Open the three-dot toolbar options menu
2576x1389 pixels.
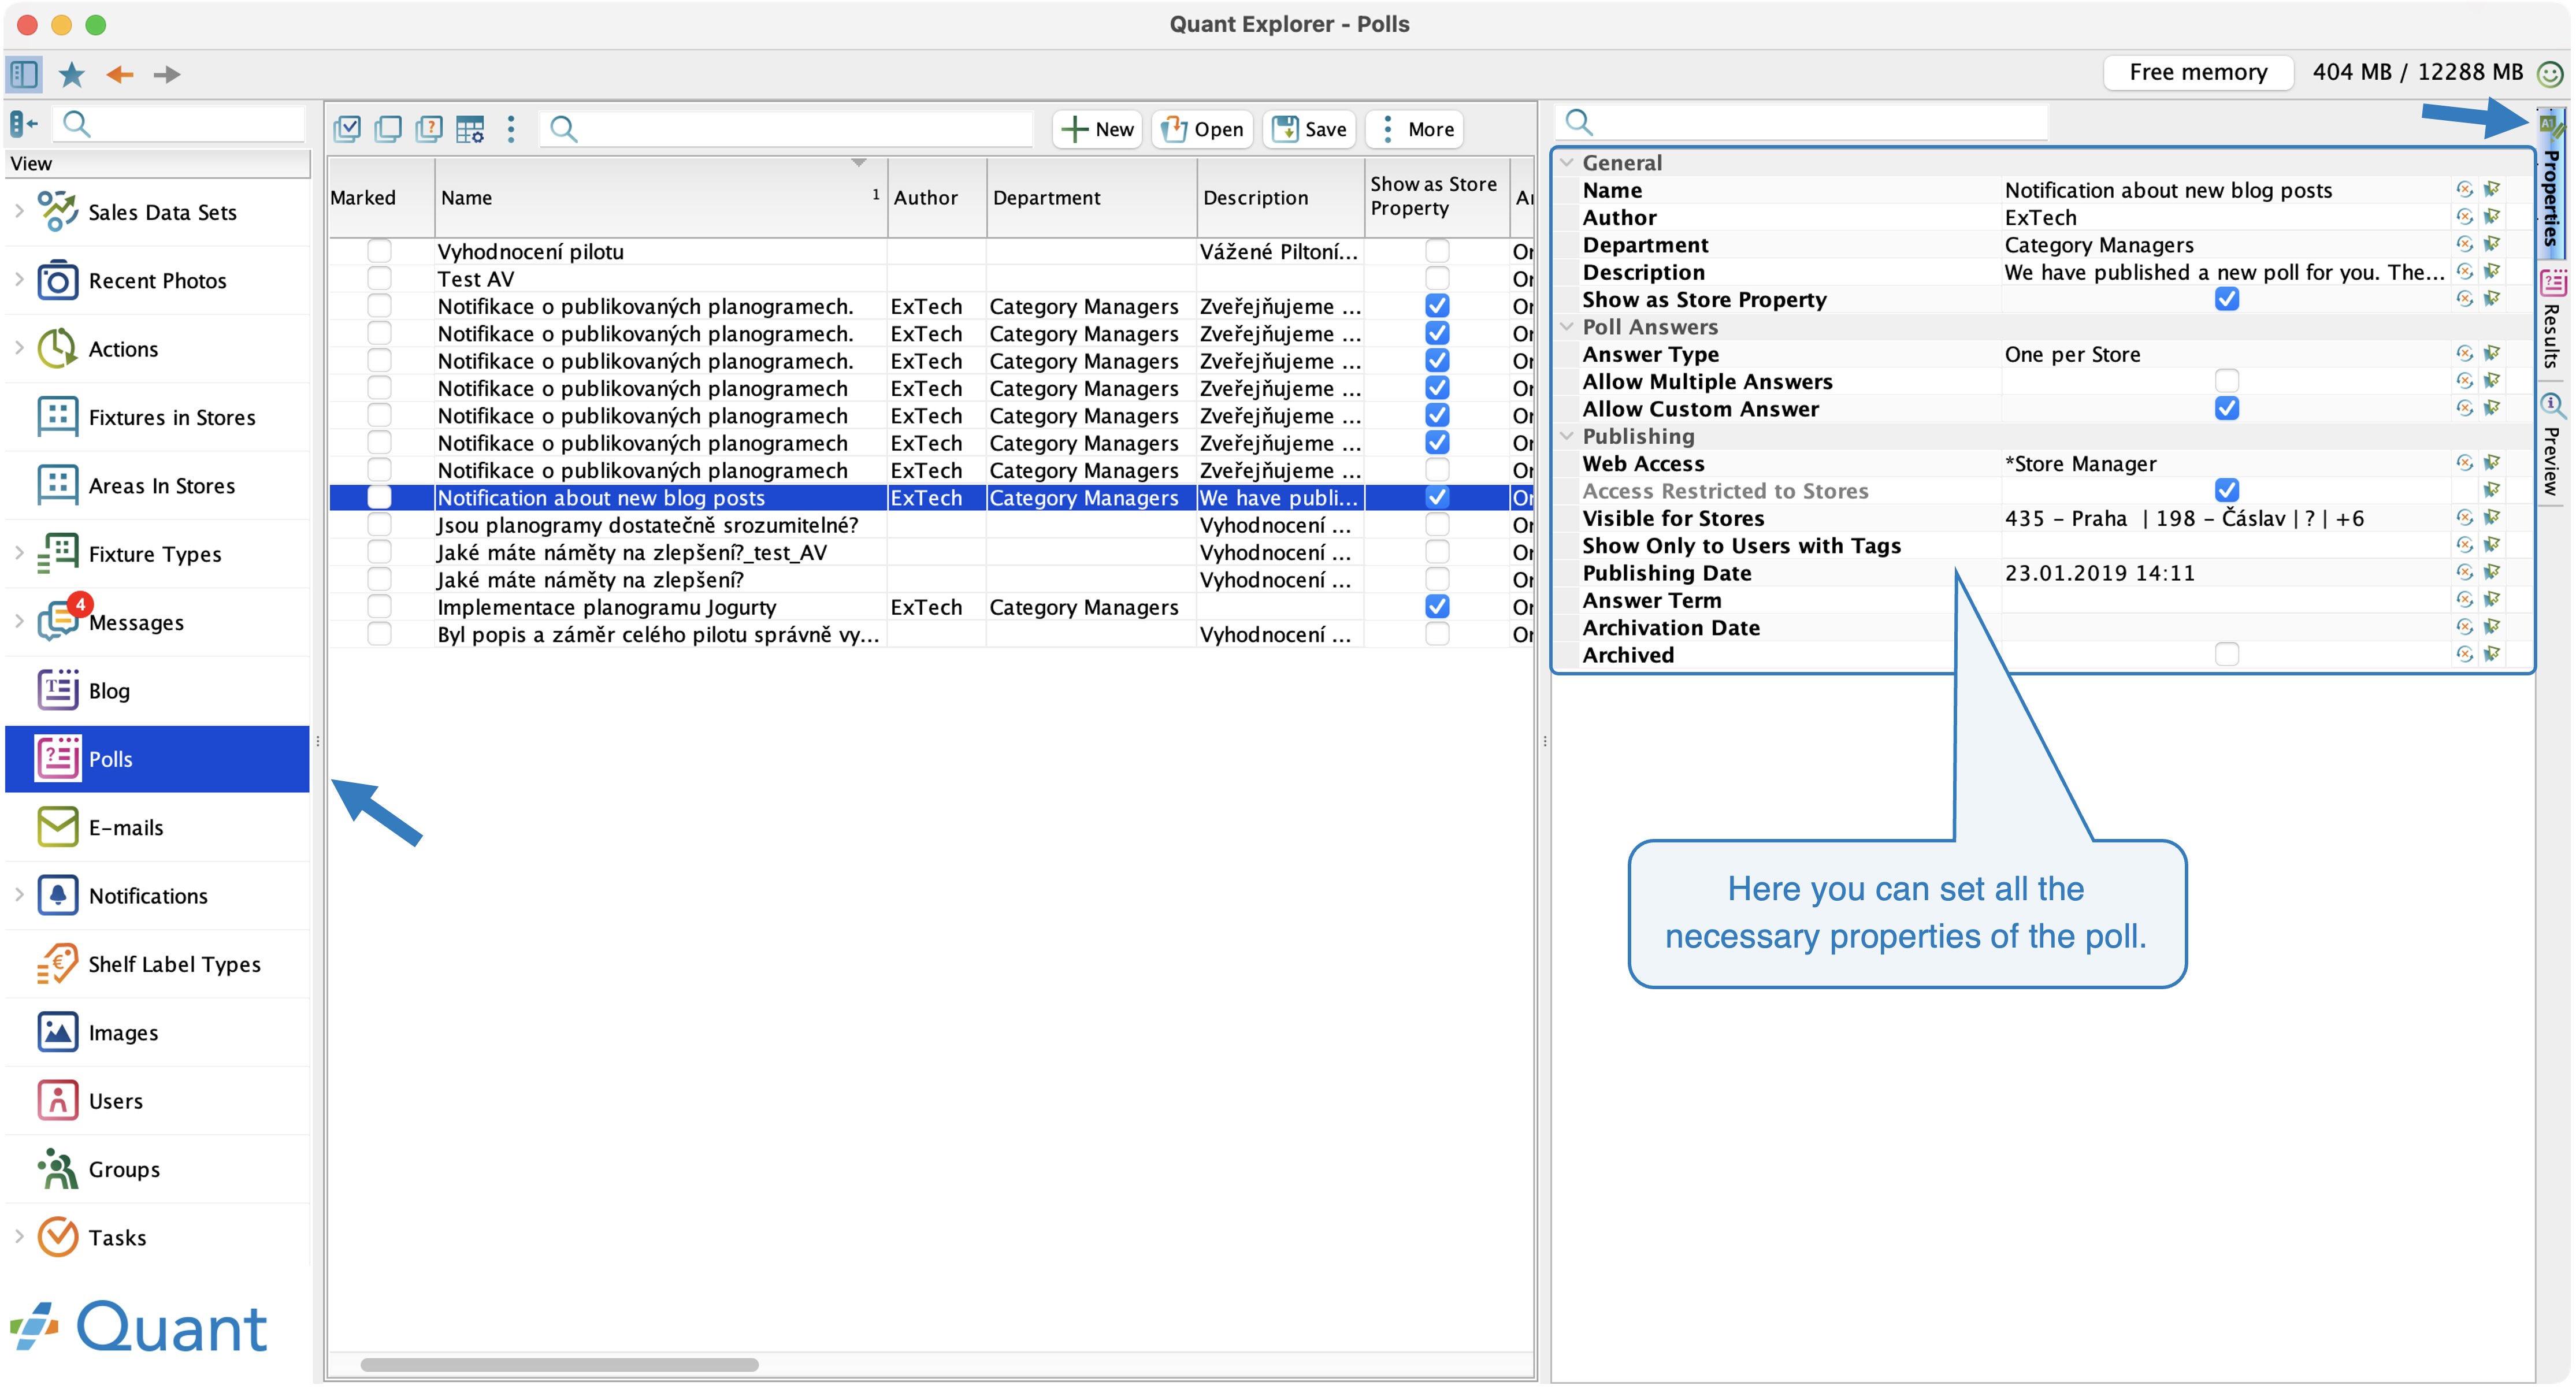click(x=511, y=129)
